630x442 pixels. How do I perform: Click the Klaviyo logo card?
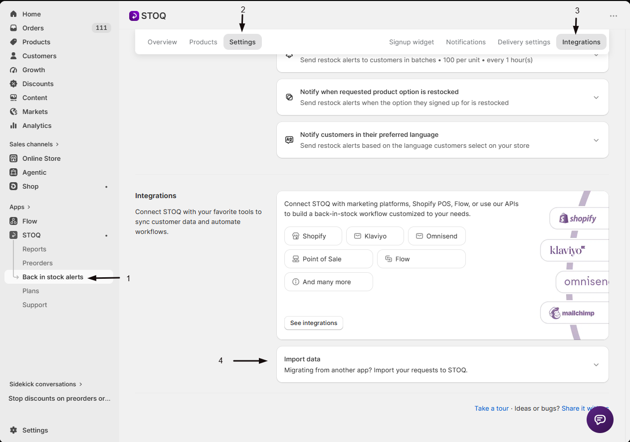click(x=574, y=250)
